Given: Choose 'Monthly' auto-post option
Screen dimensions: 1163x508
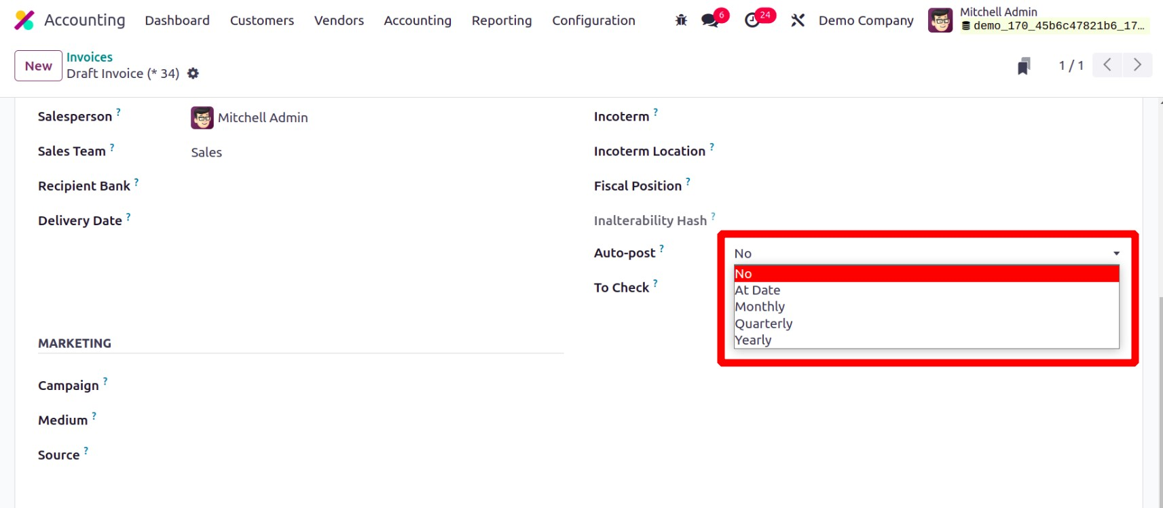Looking at the screenshot, I should 760,307.
